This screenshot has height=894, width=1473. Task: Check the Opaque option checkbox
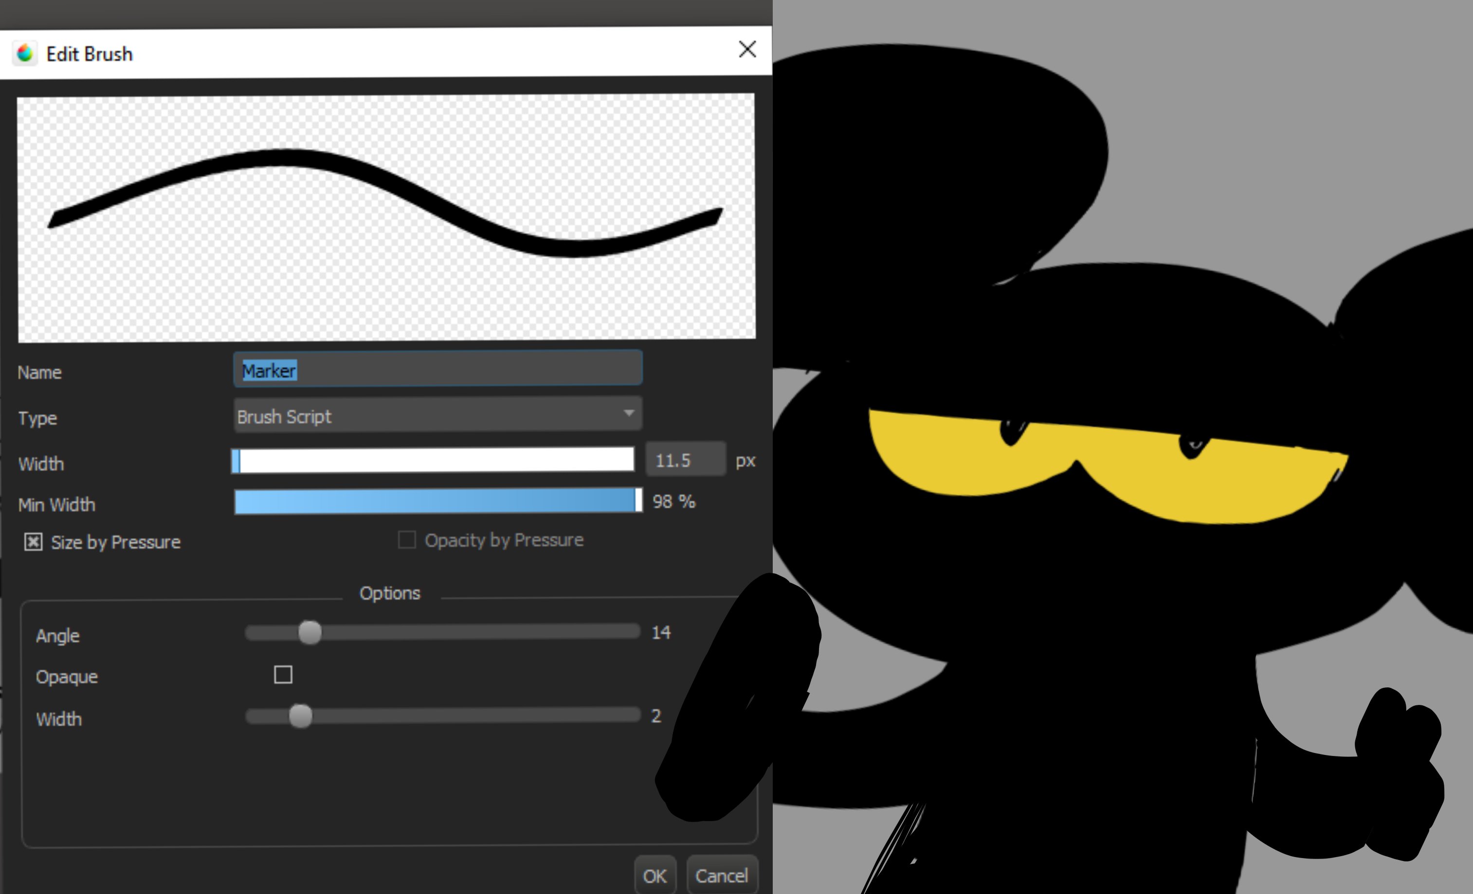[283, 675]
